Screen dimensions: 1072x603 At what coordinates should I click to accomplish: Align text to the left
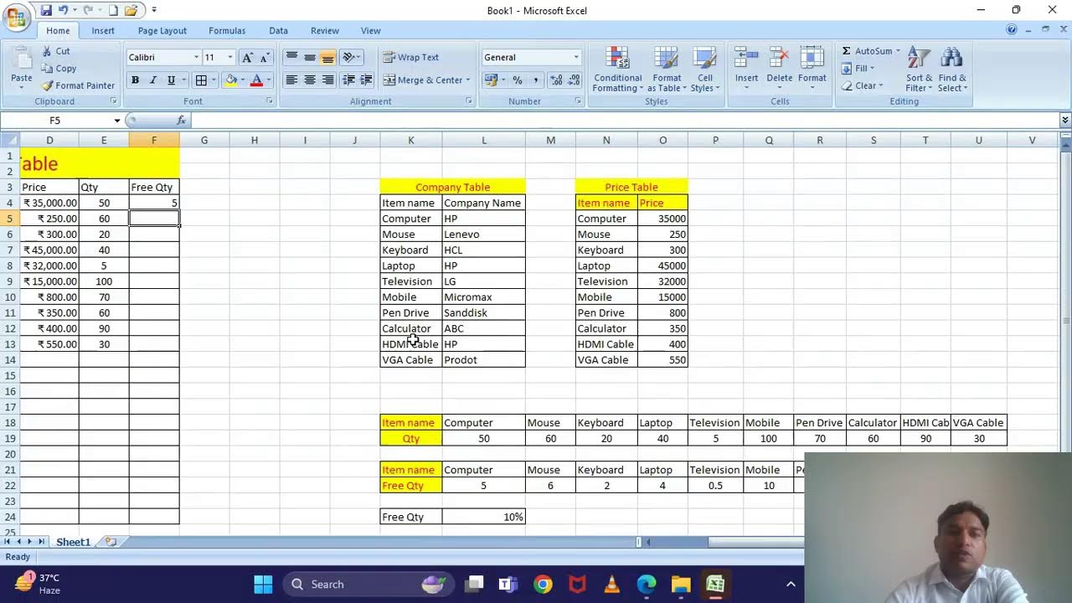291,80
